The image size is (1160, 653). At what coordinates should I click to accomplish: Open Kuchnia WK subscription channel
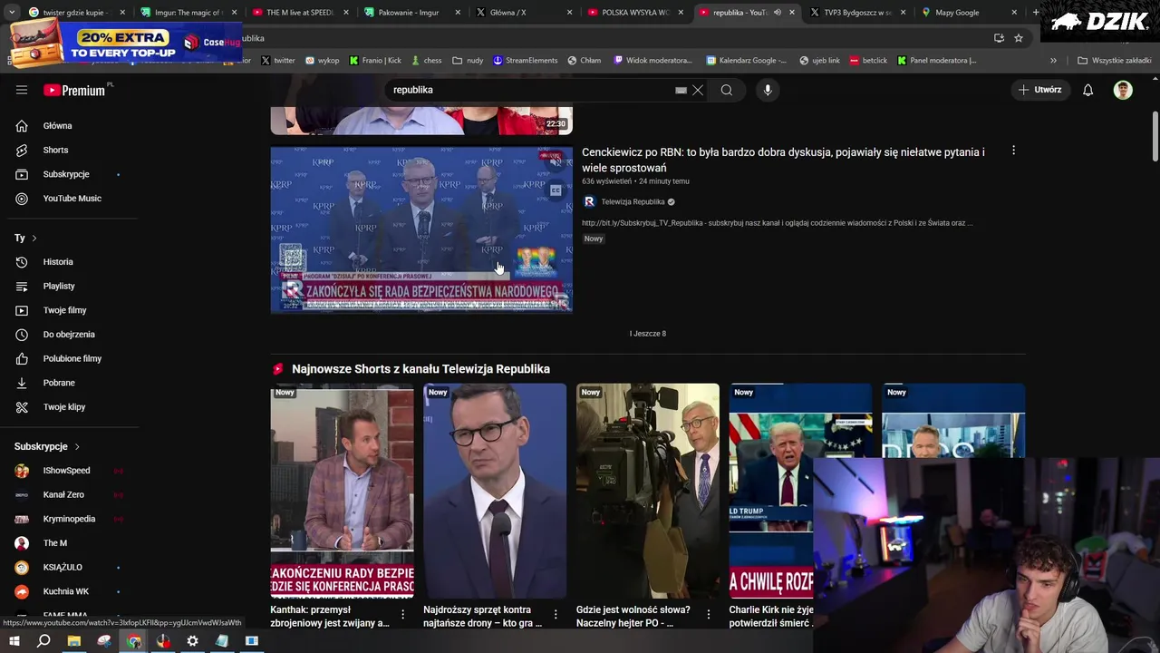(66, 591)
